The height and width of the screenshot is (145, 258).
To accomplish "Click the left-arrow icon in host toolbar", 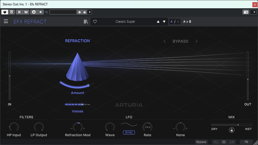I will 40,12.
